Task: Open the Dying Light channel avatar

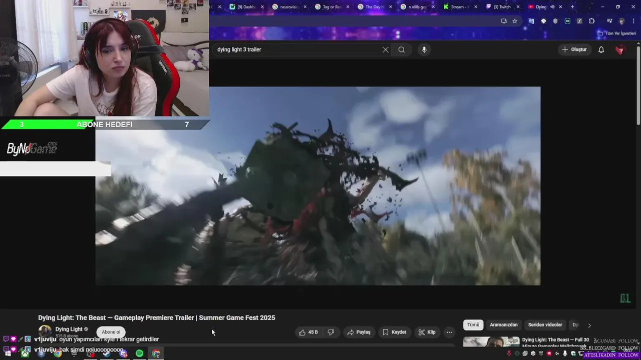Action: (x=45, y=331)
